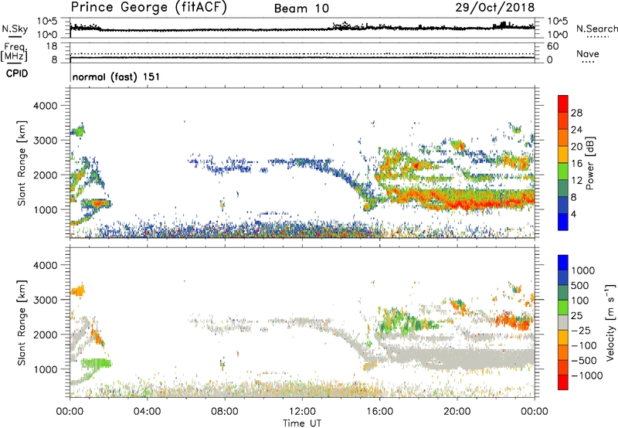Click the "CPID" row label

[17, 73]
